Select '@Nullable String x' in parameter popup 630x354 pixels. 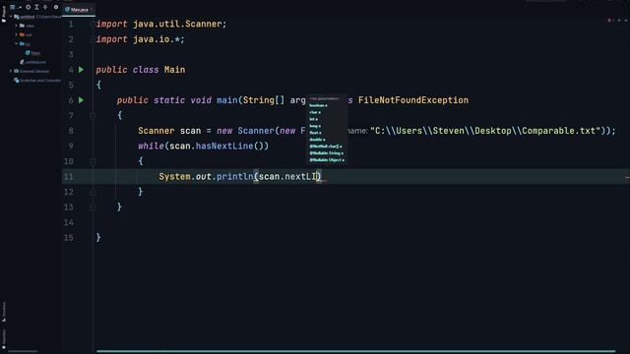tap(327, 153)
